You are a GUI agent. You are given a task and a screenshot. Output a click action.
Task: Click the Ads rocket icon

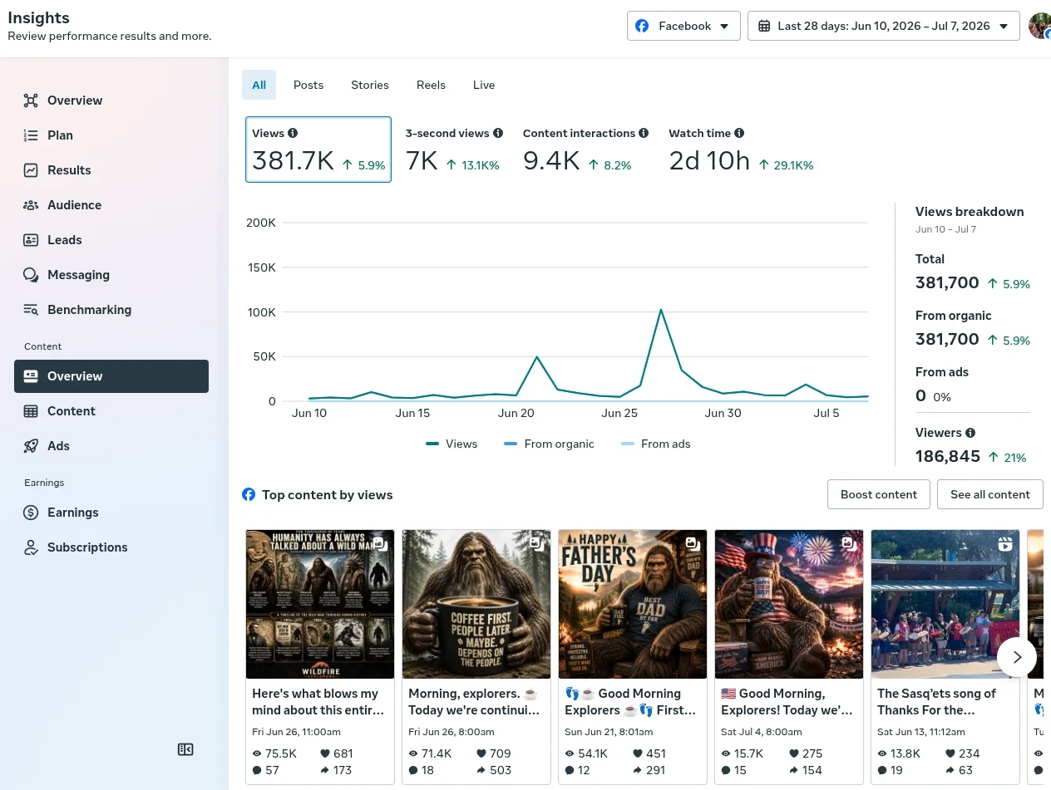click(x=31, y=446)
